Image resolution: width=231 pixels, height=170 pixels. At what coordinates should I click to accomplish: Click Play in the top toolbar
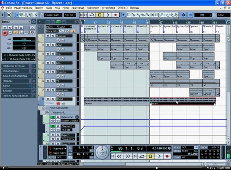pos(108,15)
